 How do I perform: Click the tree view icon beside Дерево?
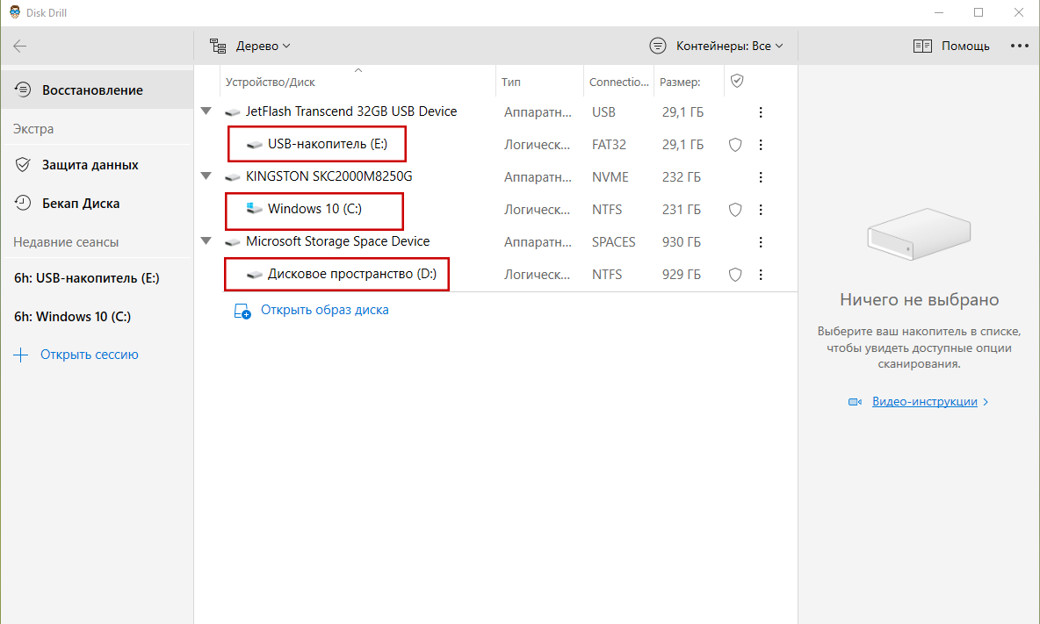coord(218,46)
